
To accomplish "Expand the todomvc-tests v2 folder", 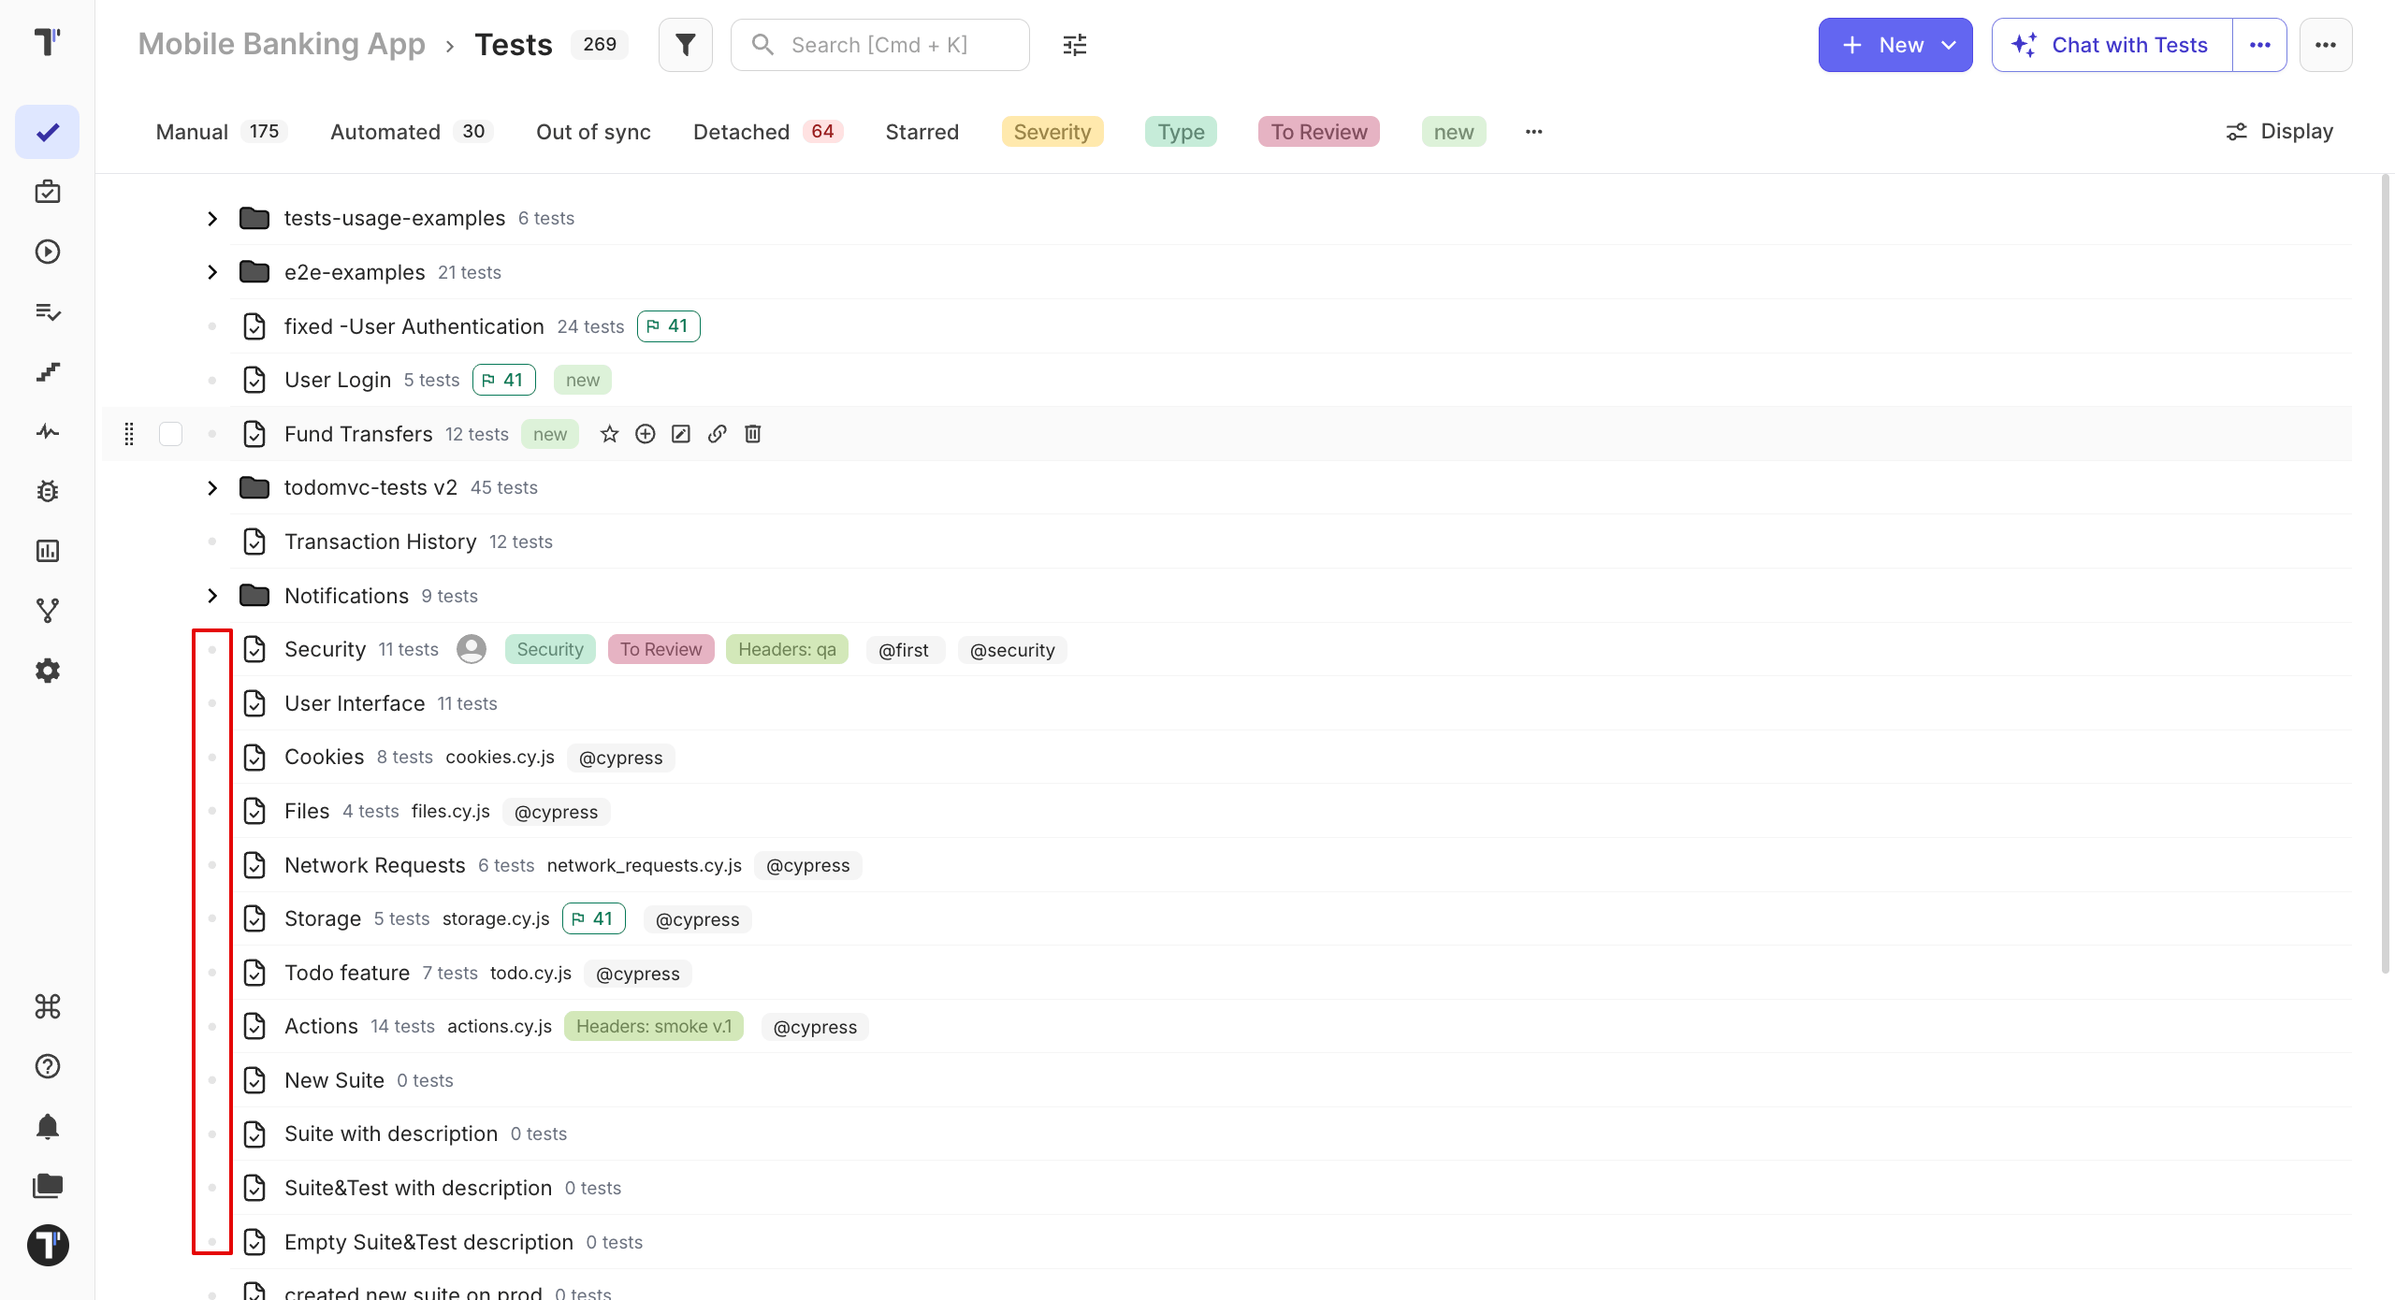I will 212,488.
